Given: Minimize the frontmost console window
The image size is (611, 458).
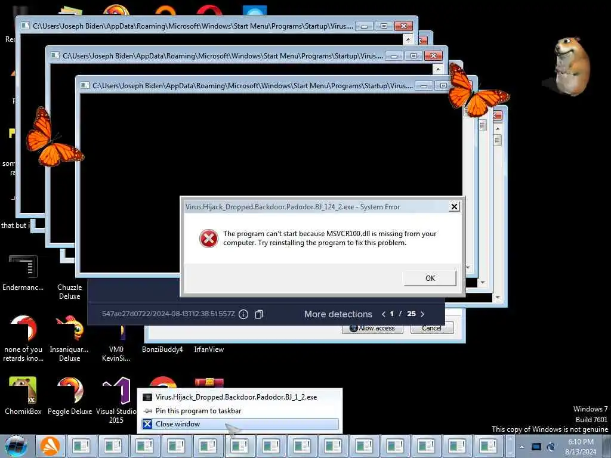Looking at the screenshot, I should 424,86.
